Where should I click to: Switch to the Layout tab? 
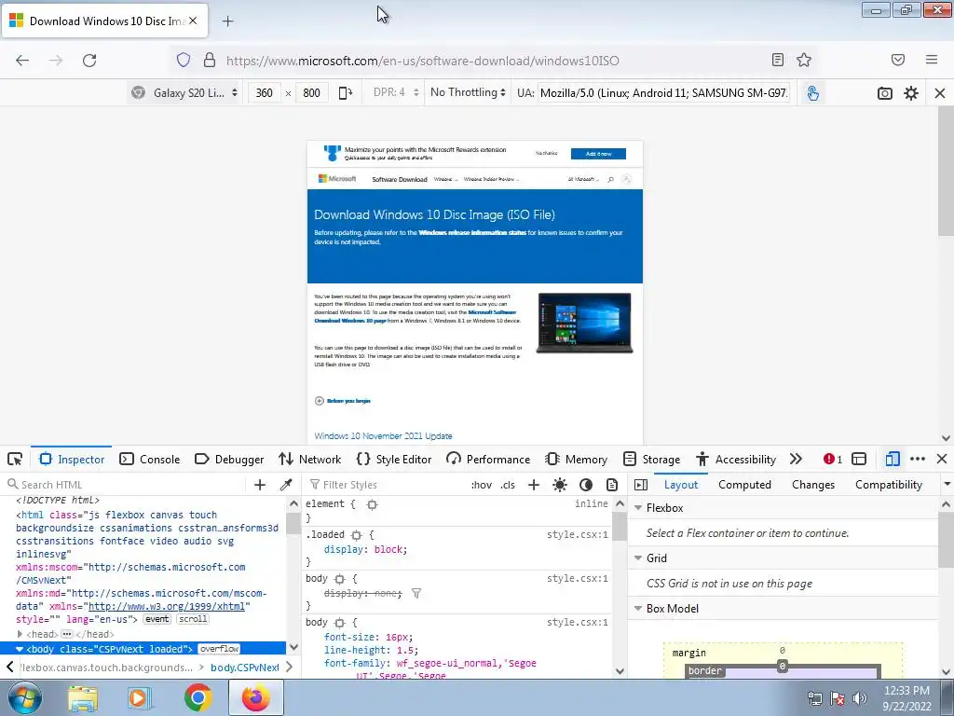tap(681, 485)
